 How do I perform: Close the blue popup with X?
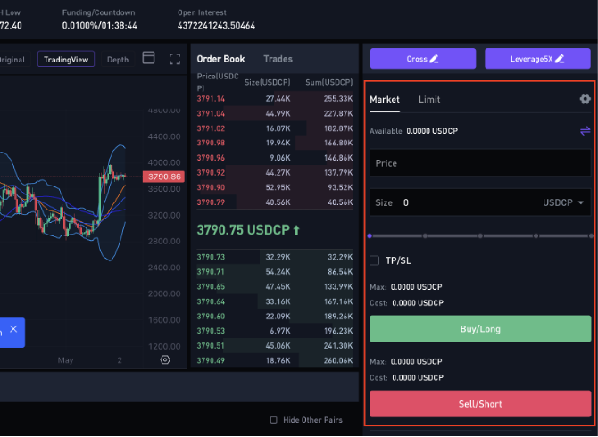(12, 331)
